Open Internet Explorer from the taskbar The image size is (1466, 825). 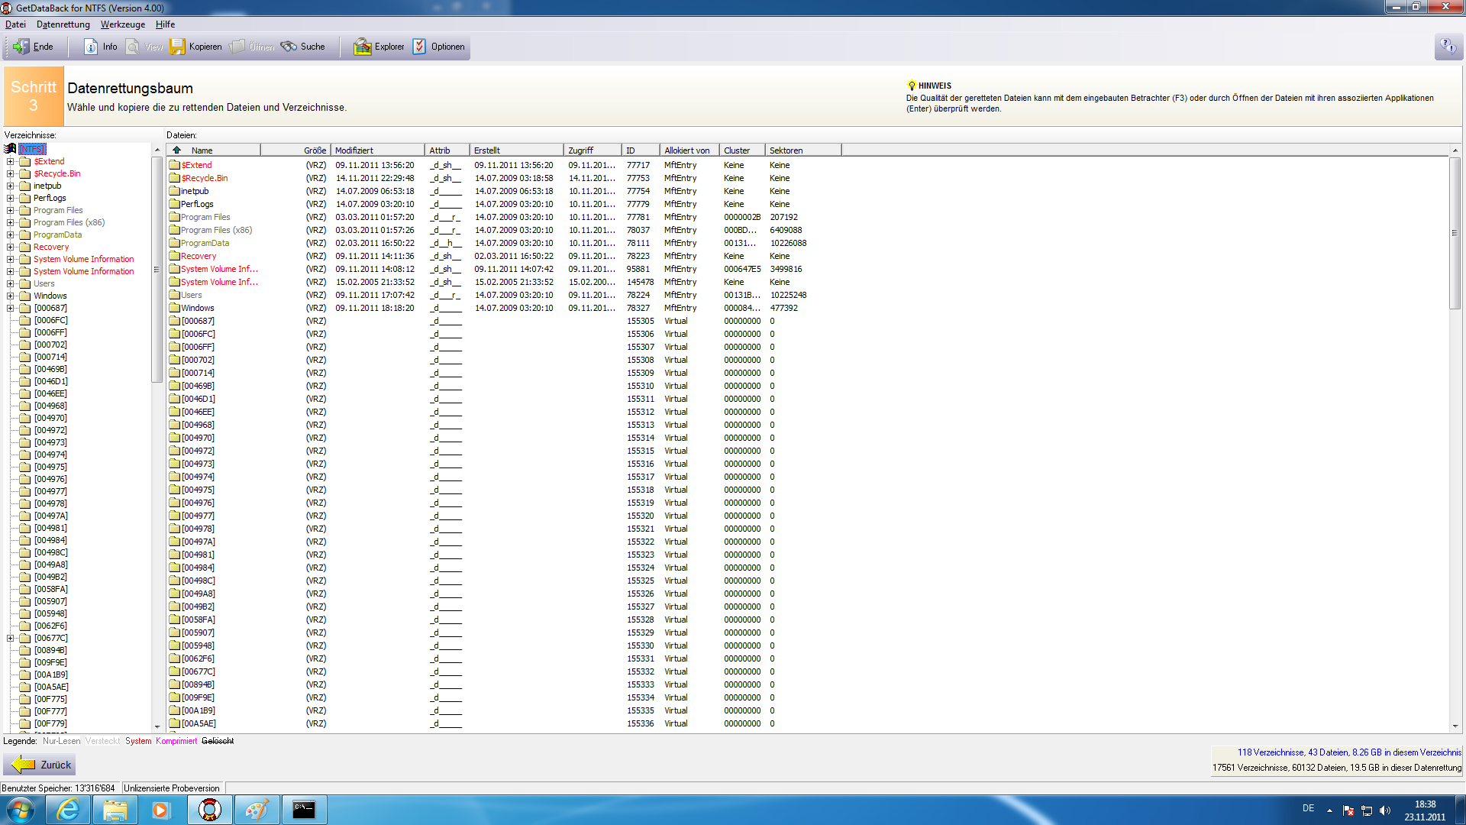[69, 810]
